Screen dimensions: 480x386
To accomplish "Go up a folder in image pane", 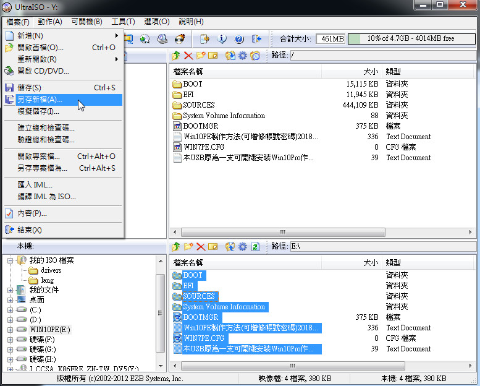I will tap(176, 56).
